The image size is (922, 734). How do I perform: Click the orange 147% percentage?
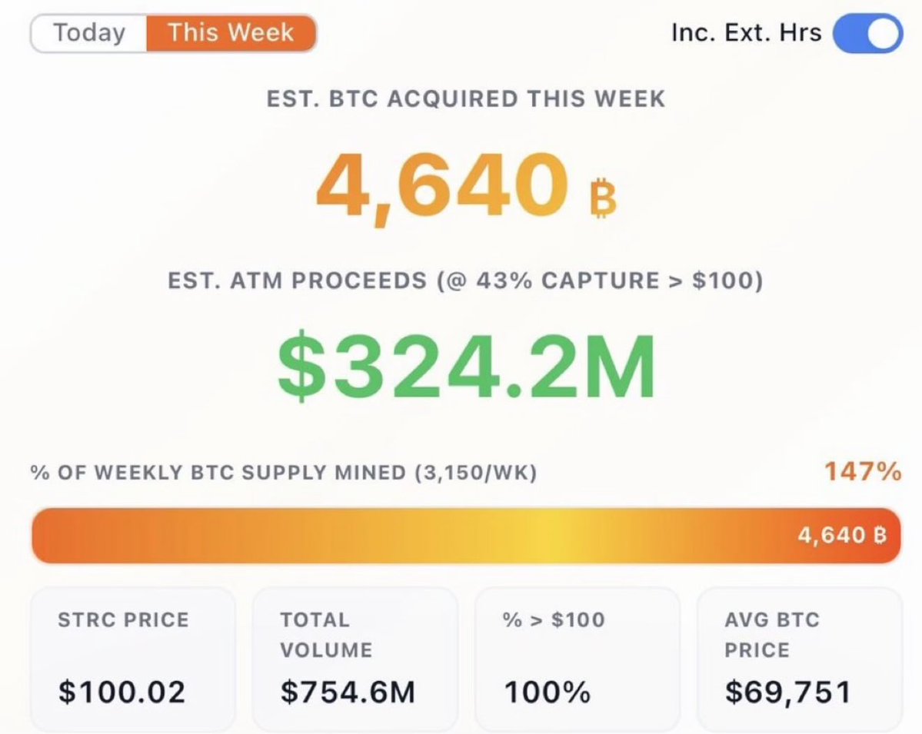(863, 471)
